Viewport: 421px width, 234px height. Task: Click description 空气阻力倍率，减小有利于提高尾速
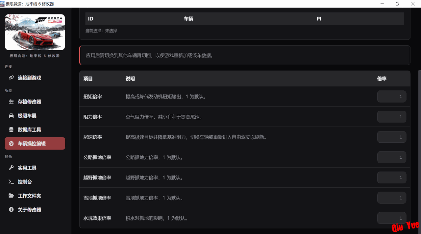click(x=164, y=117)
